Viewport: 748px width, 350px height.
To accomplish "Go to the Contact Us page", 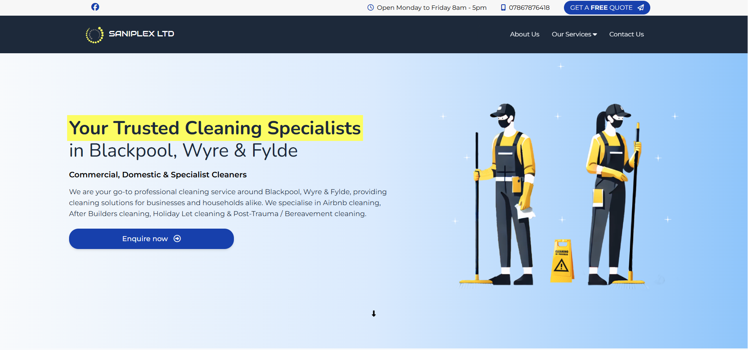I will pyautogui.click(x=626, y=34).
